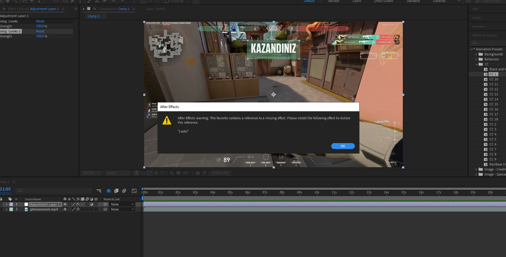Open the timeline Comp 1 panel menu

tap(14, 182)
